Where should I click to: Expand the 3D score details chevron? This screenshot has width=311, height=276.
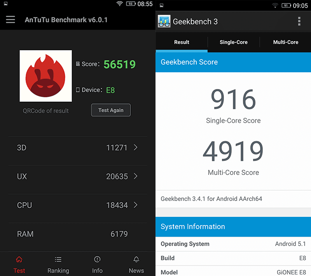pos(136,147)
